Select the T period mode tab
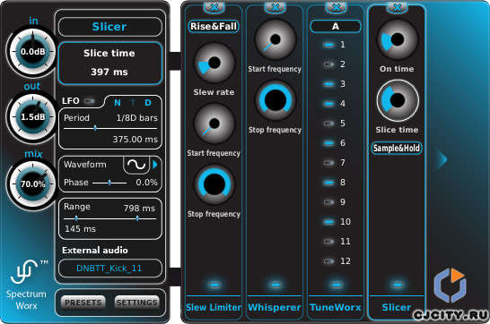Screen dimensions: 490x324 pos(133,103)
